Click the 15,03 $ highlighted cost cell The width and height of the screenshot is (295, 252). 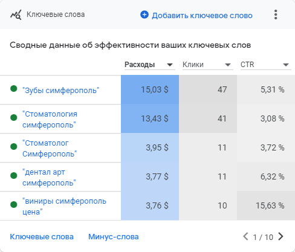[150, 89]
